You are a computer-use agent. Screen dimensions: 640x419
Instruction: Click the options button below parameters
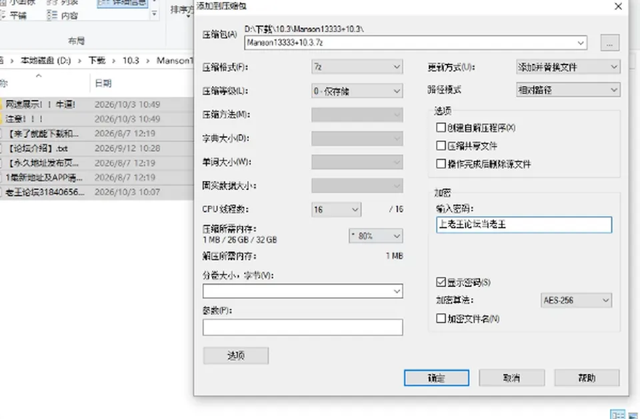pyautogui.click(x=236, y=355)
